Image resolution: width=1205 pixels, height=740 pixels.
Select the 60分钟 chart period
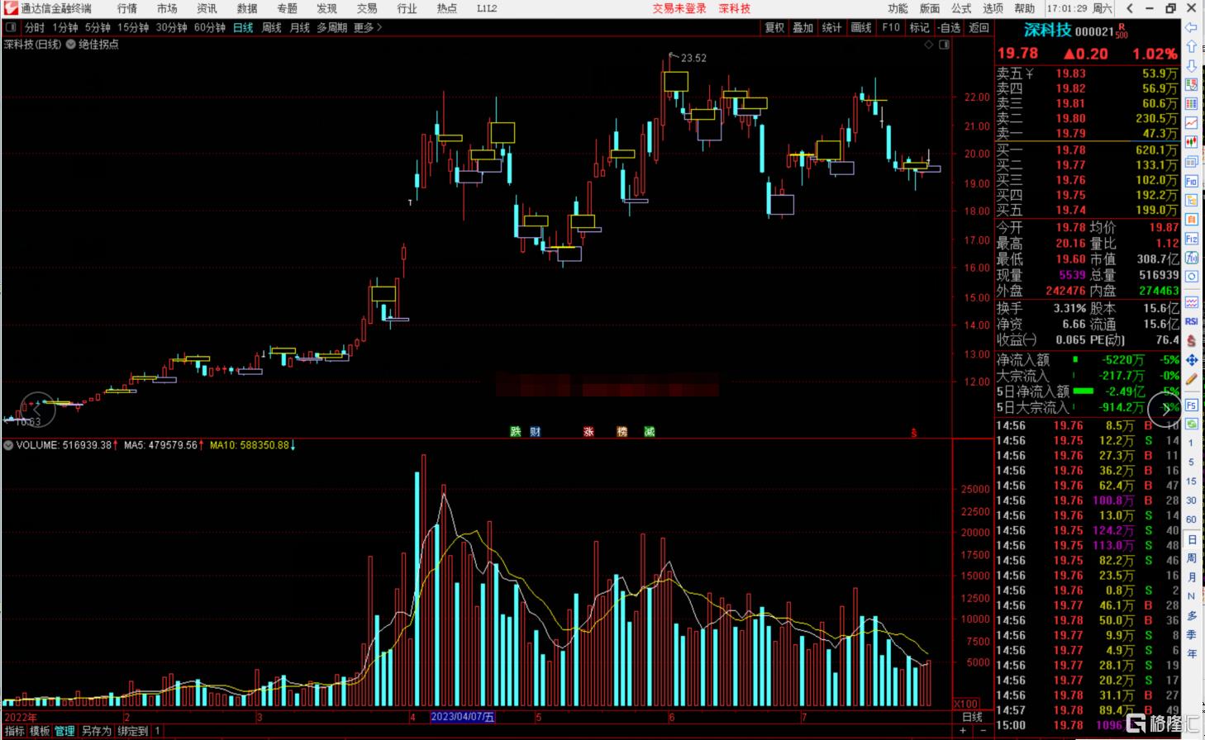pyautogui.click(x=210, y=27)
